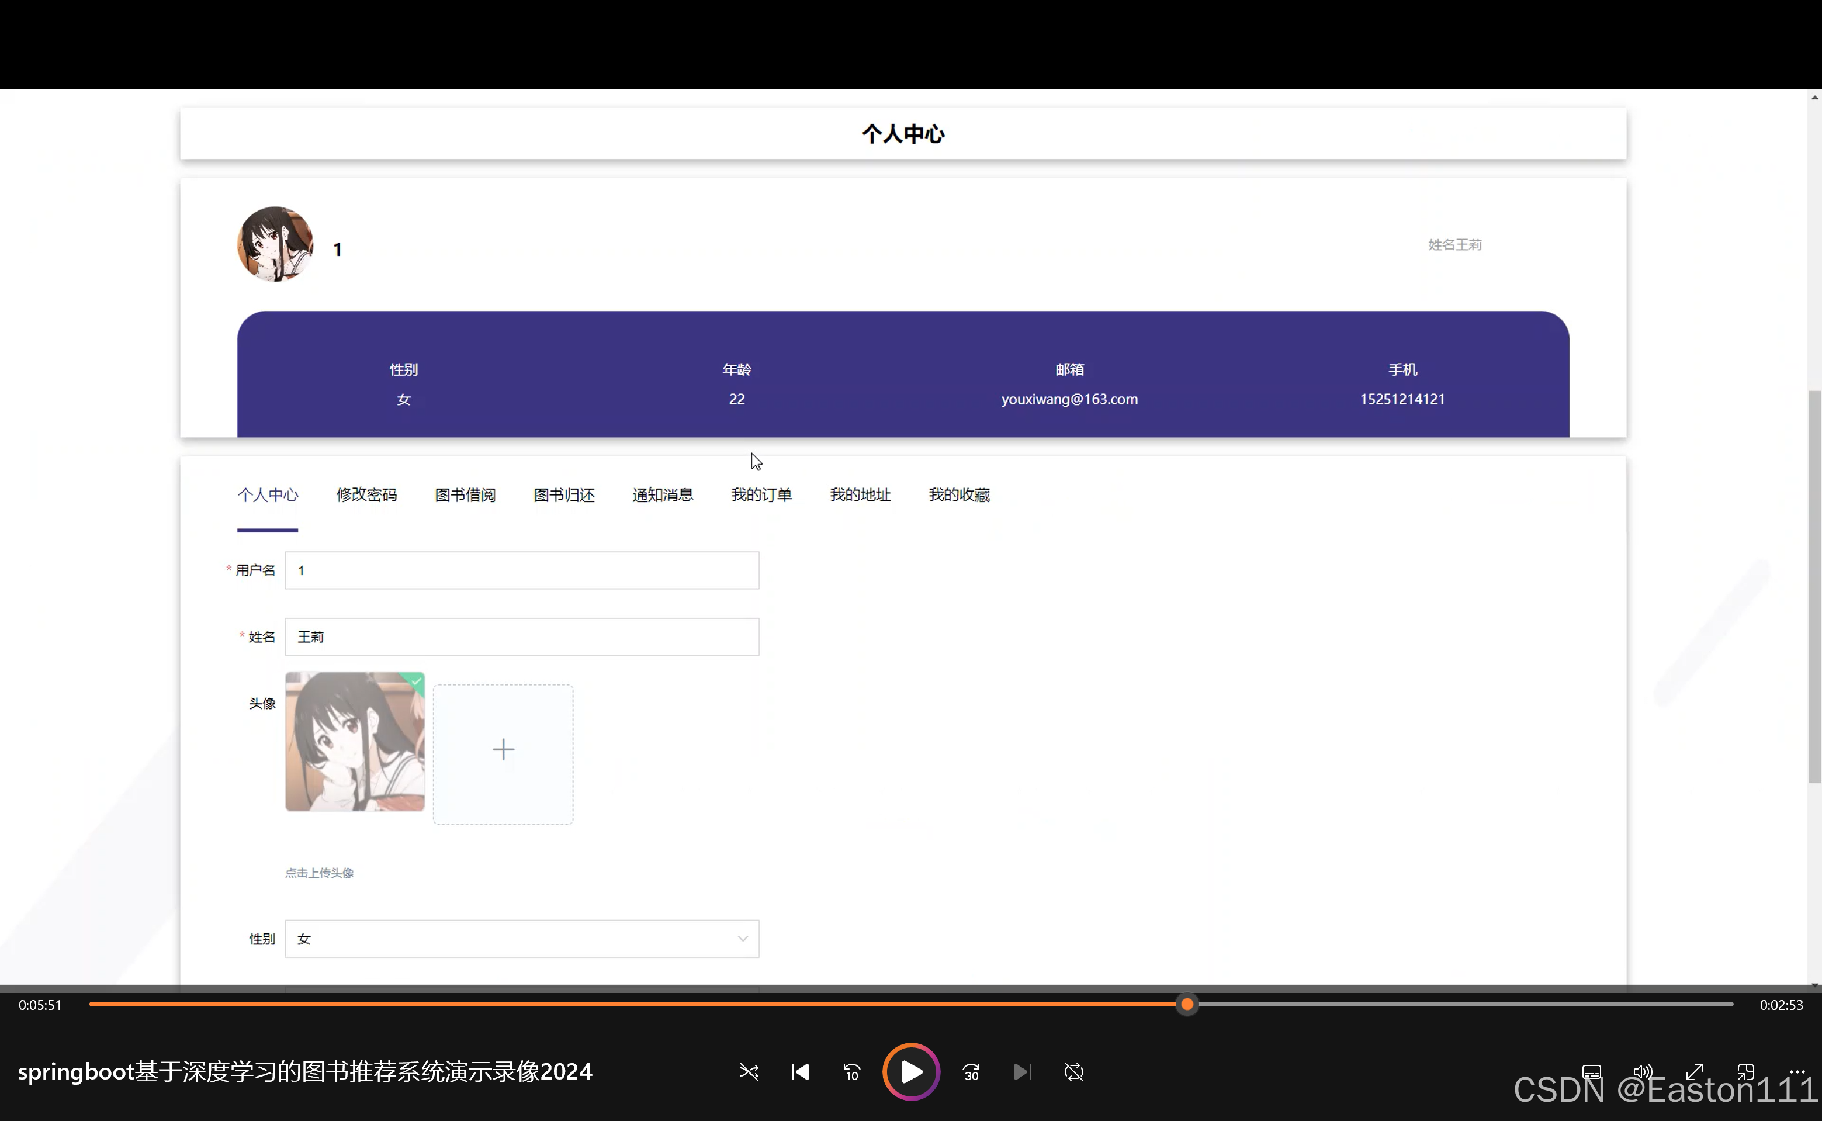This screenshot has height=1121, width=1822.
Task: Toggle repeat mode in the player
Action: point(1074,1072)
